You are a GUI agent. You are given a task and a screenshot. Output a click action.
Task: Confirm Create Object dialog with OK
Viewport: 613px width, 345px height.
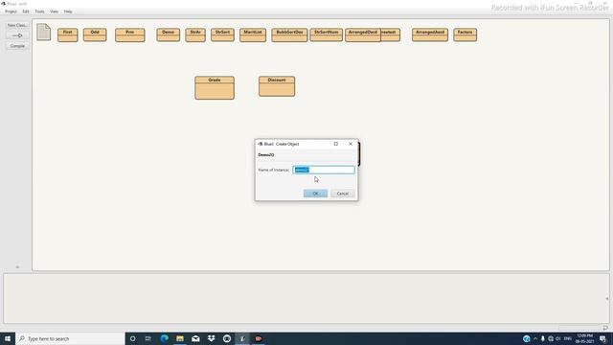315,194
